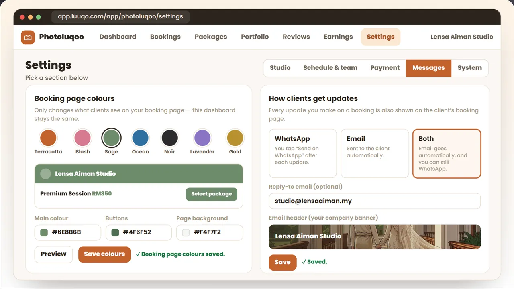Click the Save colours button

click(104, 254)
